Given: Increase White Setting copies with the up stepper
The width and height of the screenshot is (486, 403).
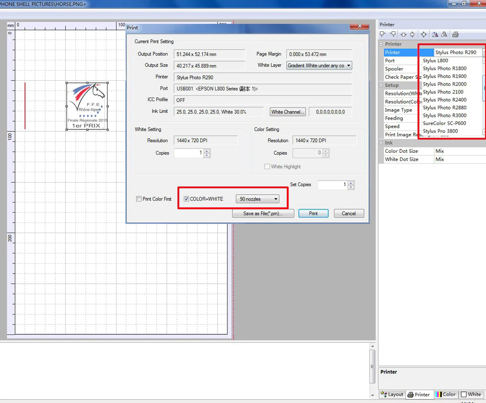Looking at the screenshot, I should click(x=207, y=151).
